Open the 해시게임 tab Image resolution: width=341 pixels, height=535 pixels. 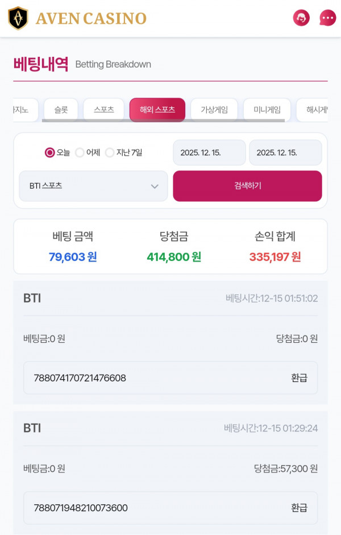pos(317,110)
